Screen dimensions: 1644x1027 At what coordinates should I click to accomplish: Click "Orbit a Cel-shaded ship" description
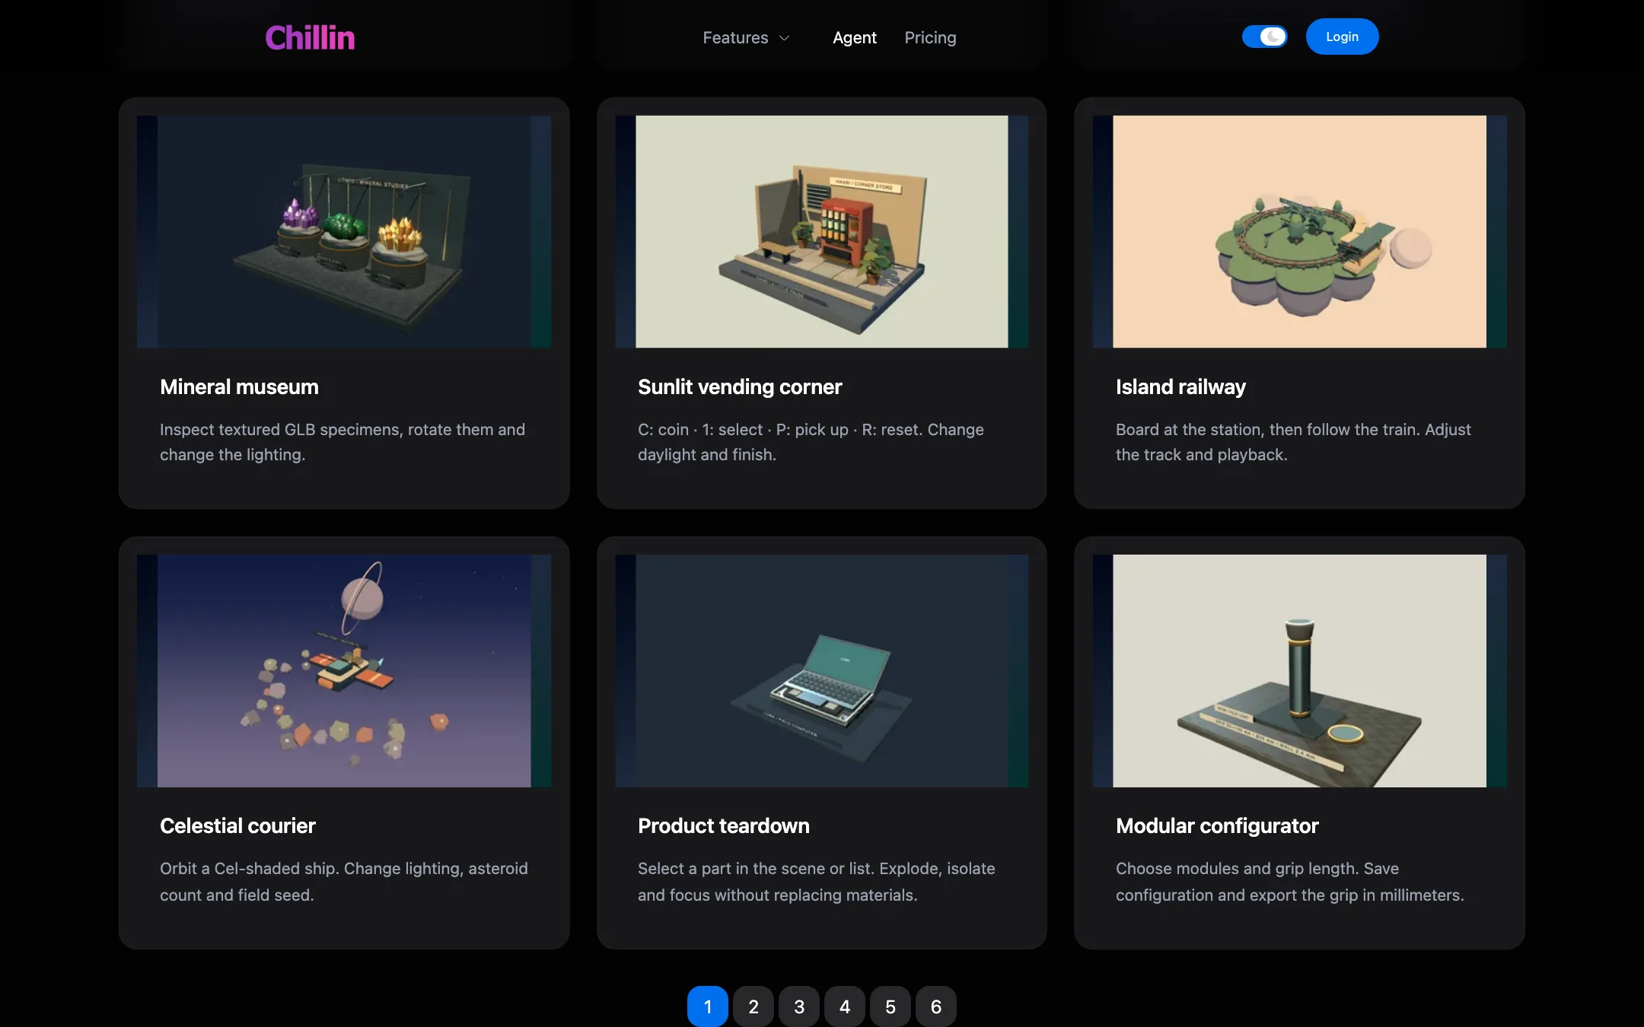click(x=344, y=882)
